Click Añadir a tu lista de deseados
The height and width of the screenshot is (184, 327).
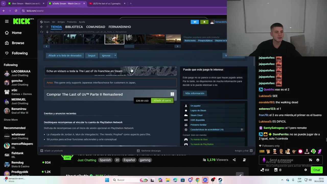tap(65, 55)
